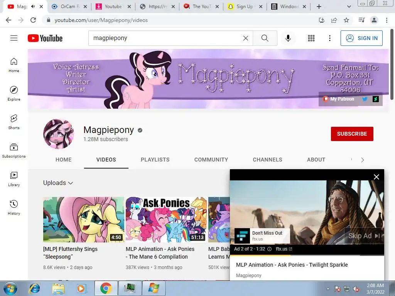Open a new browser tab
Image resolution: width=395 pixels, height=296 pixels.
(319, 7)
